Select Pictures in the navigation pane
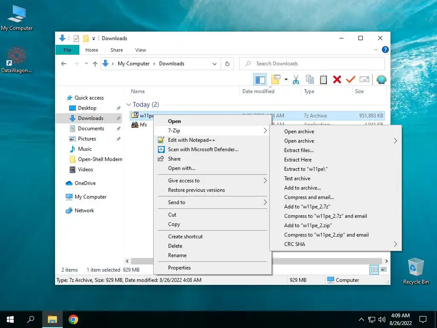This screenshot has width=437, height=328. coord(87,139)
